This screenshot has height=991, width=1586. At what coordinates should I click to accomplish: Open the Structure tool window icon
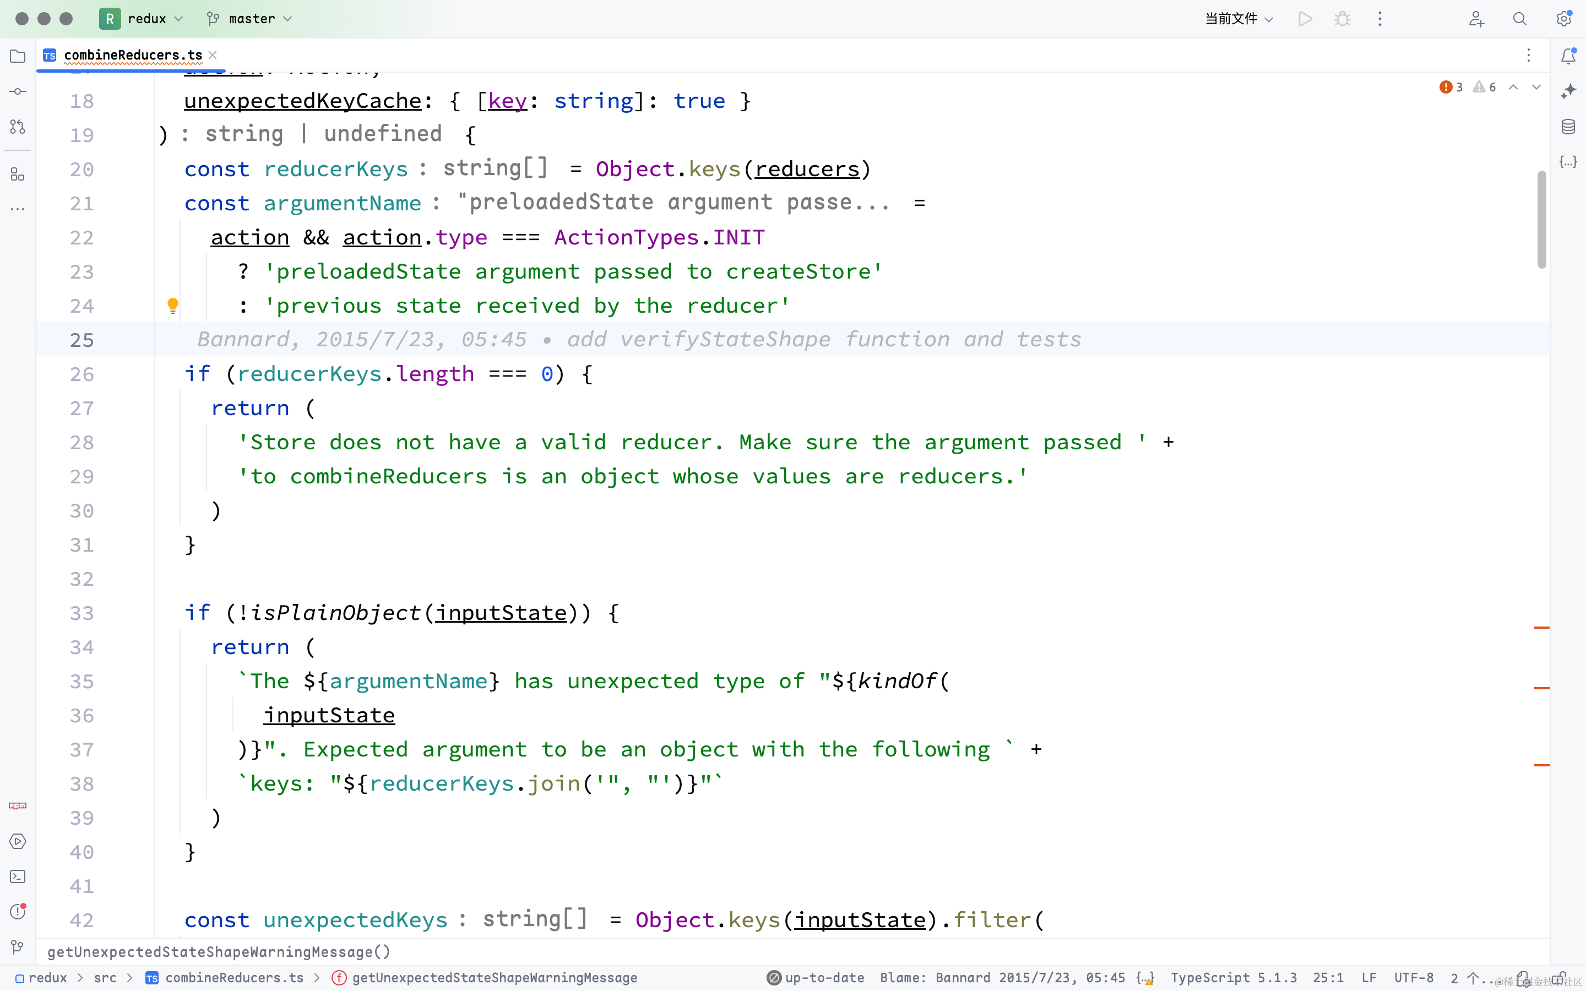click(18, 175)
